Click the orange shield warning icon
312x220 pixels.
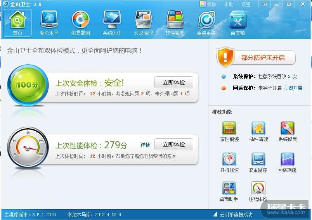pyautogui.click(x=225, y=57)
